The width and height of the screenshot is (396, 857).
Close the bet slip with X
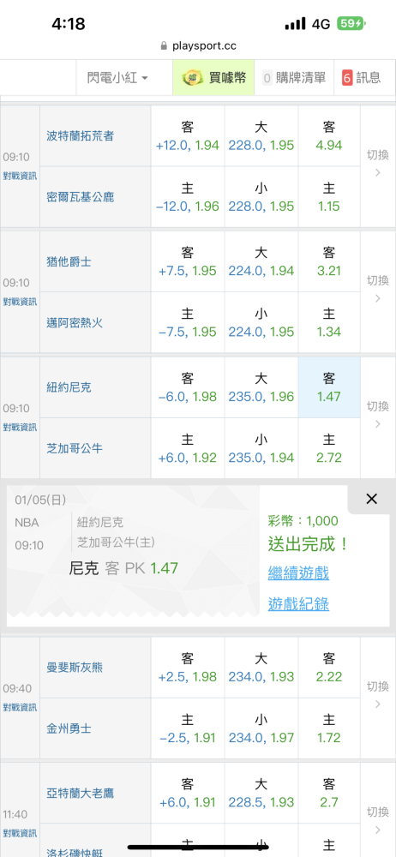pyautogui.click(x=371, y=499)
